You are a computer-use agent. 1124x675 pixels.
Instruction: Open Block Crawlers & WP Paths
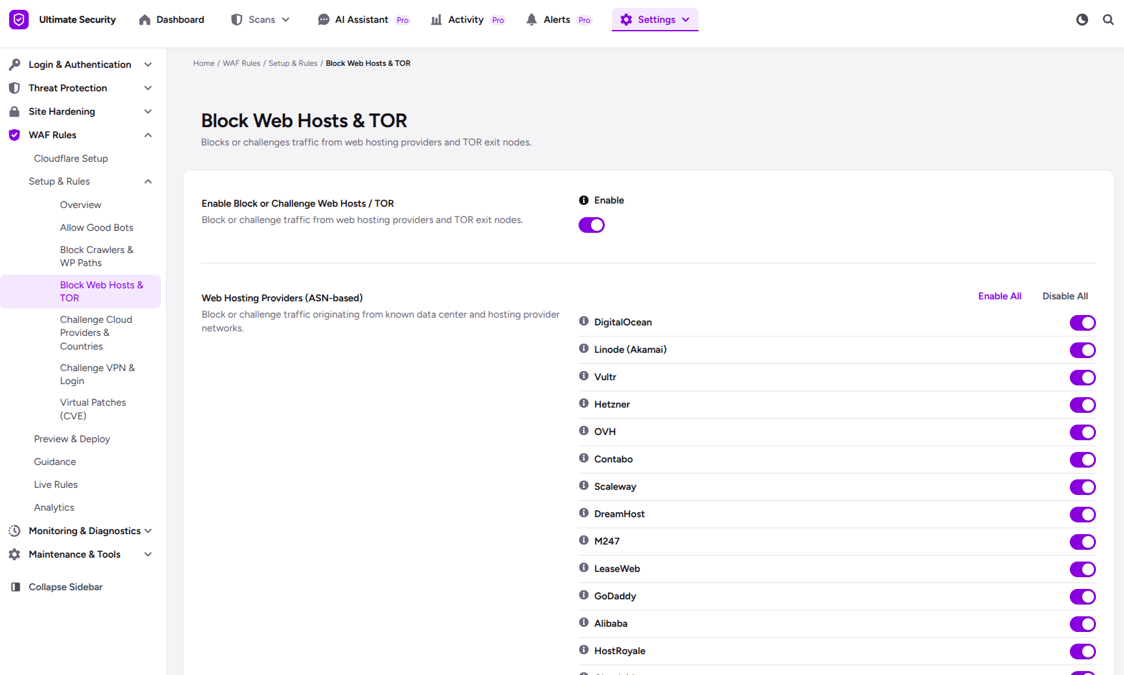[x=97, y=256]
